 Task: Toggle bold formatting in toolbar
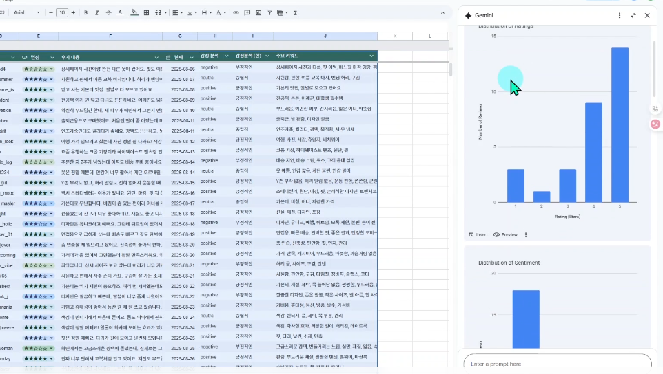tap(85, 12)
